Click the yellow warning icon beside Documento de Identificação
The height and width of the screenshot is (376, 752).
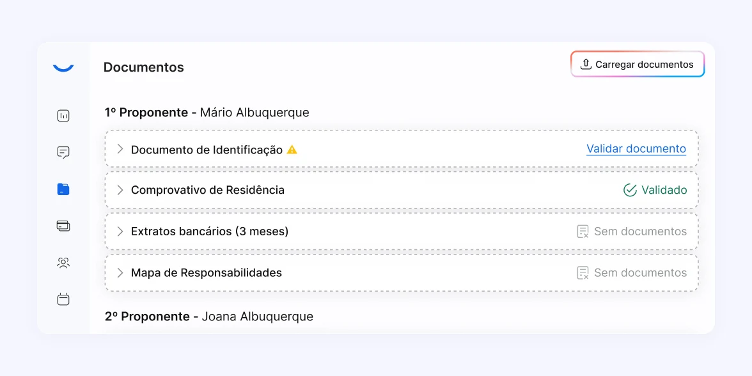click(x=292, y=150)
